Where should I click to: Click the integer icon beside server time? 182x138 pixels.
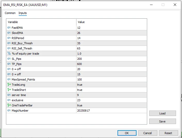coord(9,95)
